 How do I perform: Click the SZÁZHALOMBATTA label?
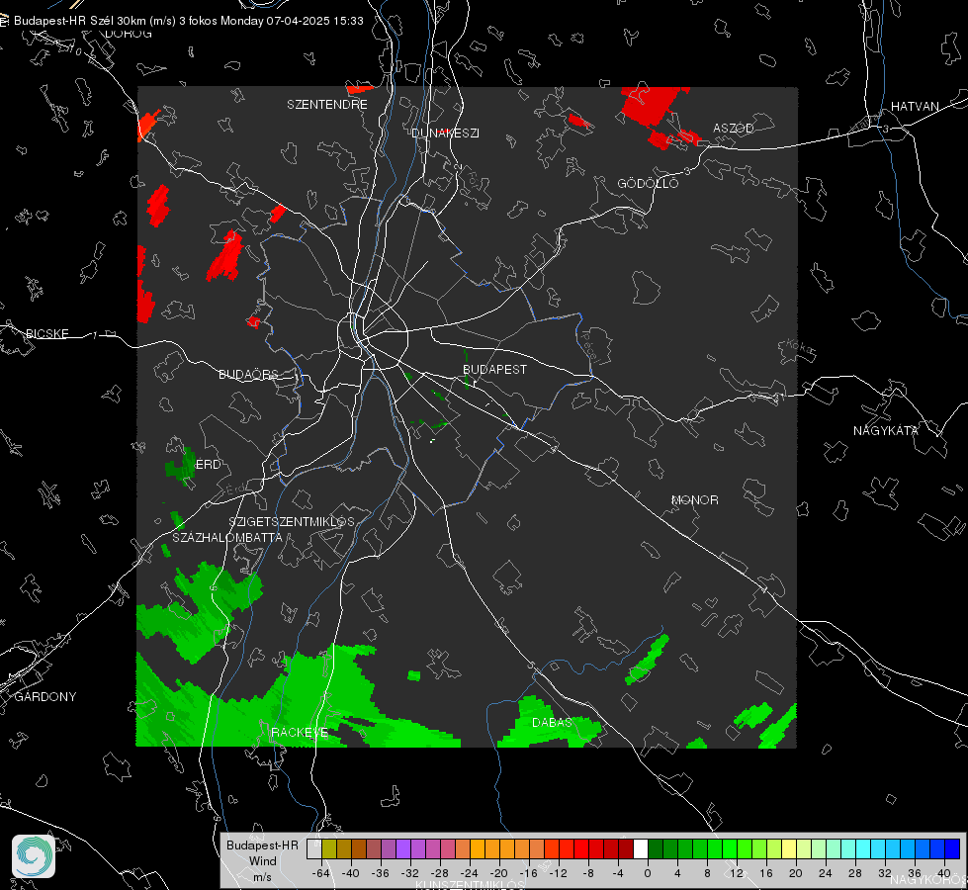227,537
